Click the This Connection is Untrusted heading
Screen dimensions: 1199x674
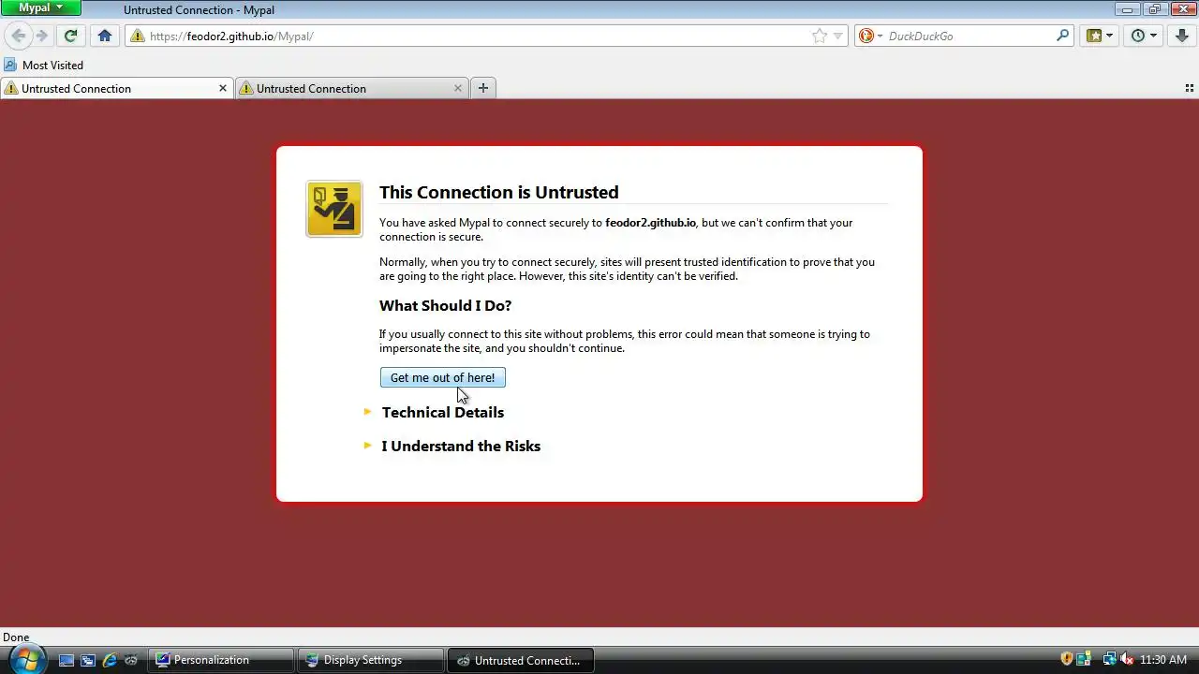point(498,192)
